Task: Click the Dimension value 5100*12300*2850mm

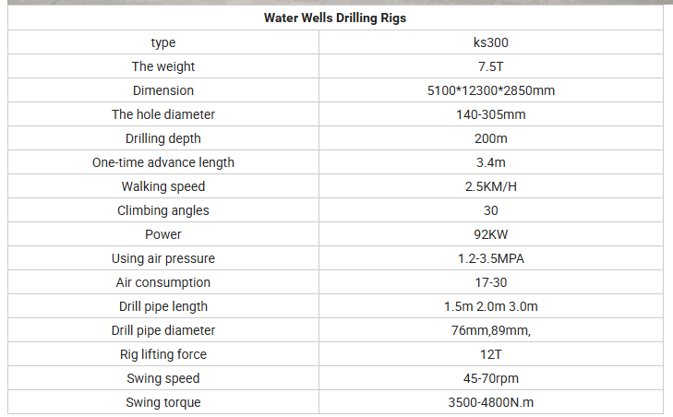Action: tap(490, 90)
